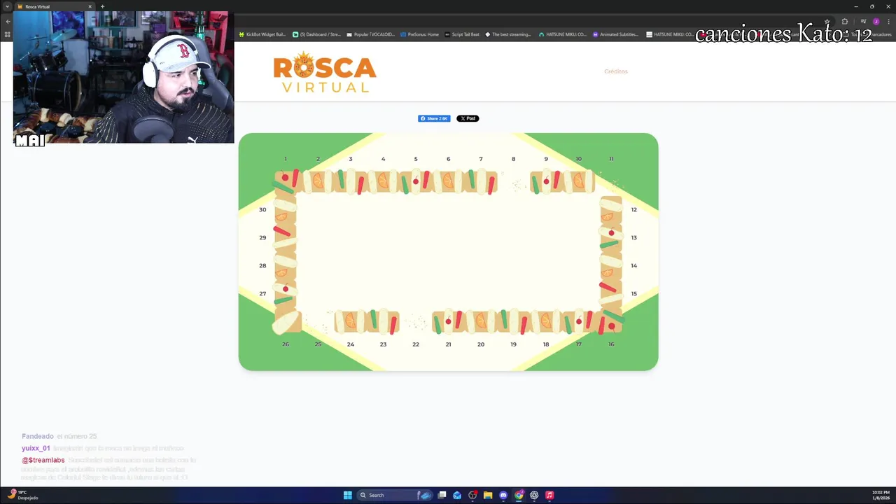Viewport: 896px width, 504px height.
Task: Click the Rosca Virtual logo
Action: click(x=325, y=73)
